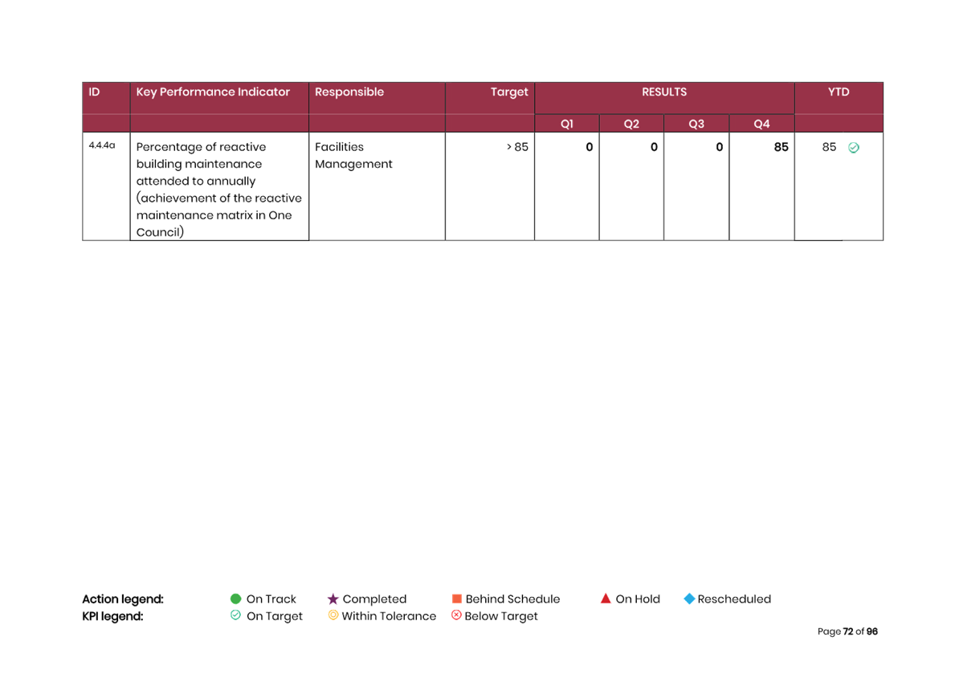Select the Q4 result value 85
Image resolution: width=959 pixels, height=678 pixels.
tap(781, 147)
